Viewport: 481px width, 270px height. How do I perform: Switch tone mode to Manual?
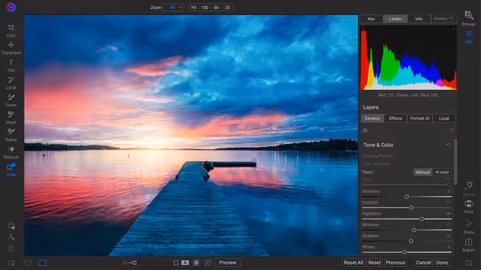click(x=423, y=172)
